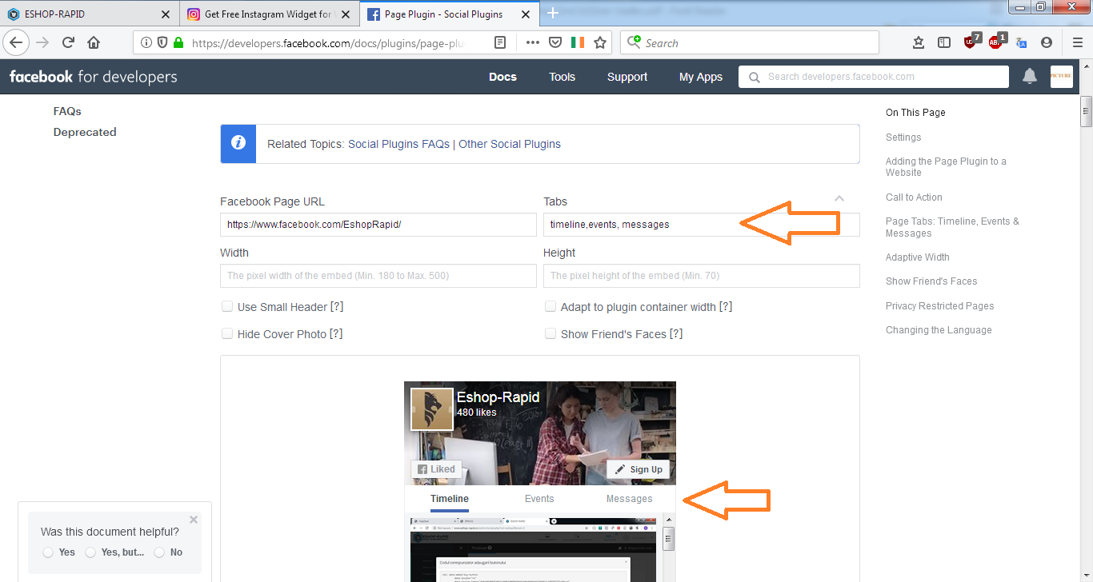Show the browser sidebars
1093x582 pixels.
(x=944, y=42)
